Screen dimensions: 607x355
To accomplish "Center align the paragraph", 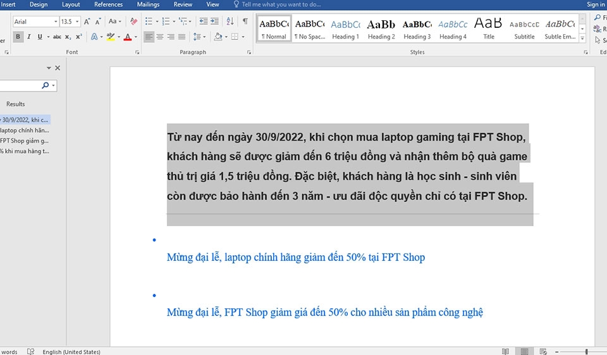I will point(160,37).
